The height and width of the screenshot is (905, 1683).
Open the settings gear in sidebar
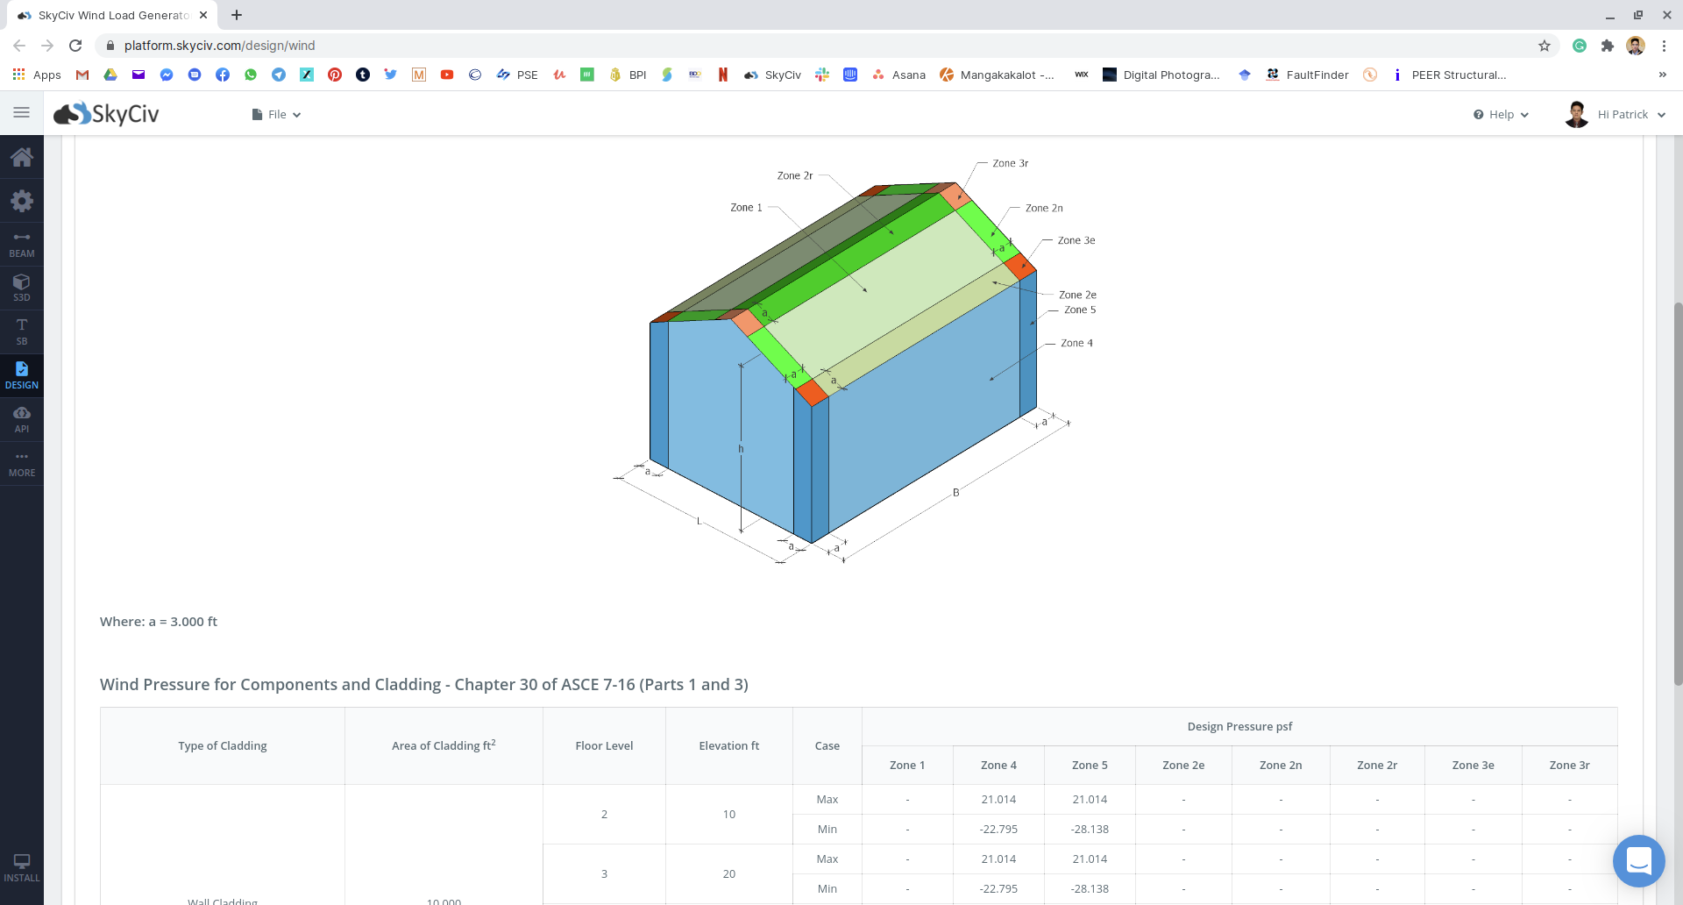pyautogui.click(x=21, y=201)
